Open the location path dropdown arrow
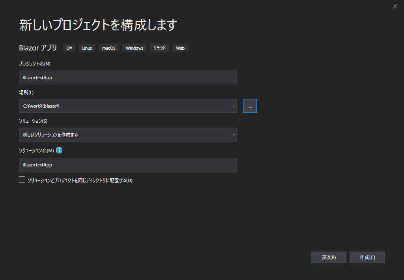The height and width of the screenshot is (280, 404). pyautogui.click(x=234, y=106)
